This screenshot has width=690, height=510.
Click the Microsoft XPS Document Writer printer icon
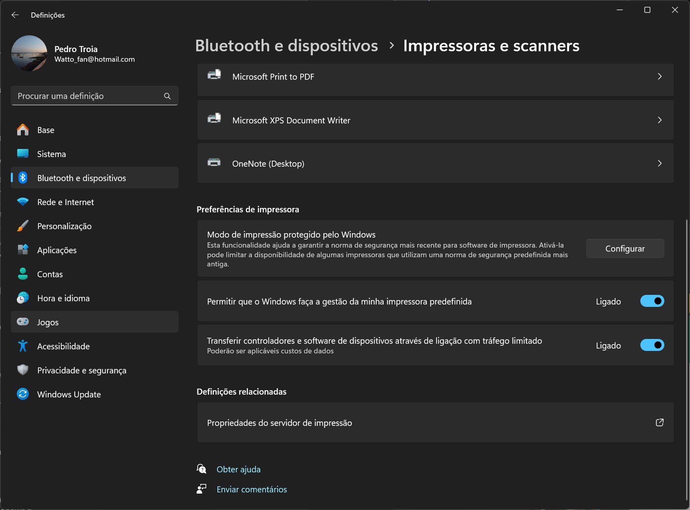coord(214,119)
